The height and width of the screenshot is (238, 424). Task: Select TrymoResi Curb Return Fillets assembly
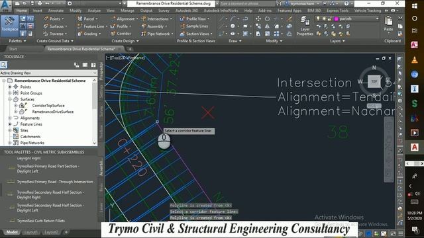coord(41,221)
